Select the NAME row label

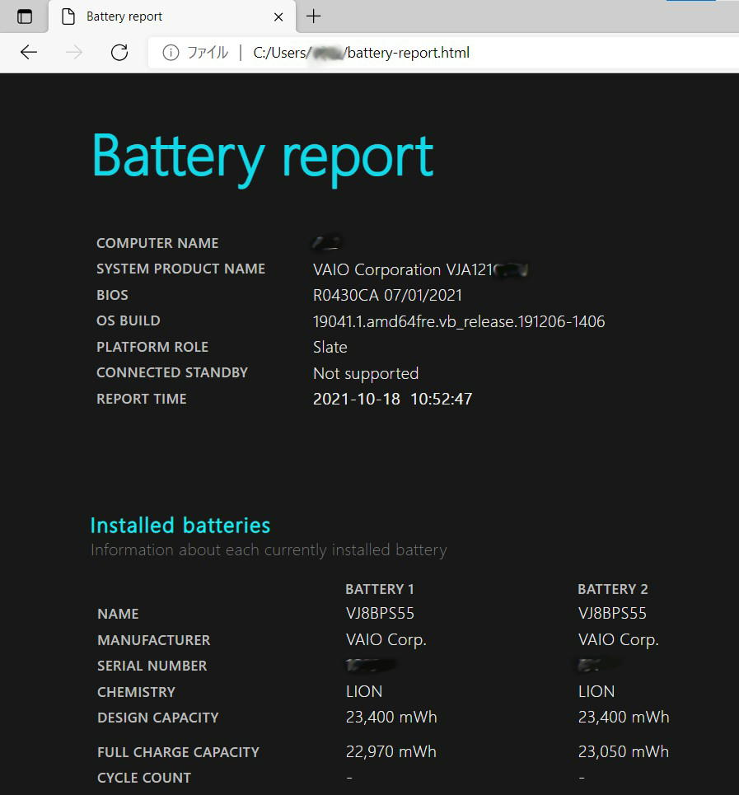(x=118, y=614)
